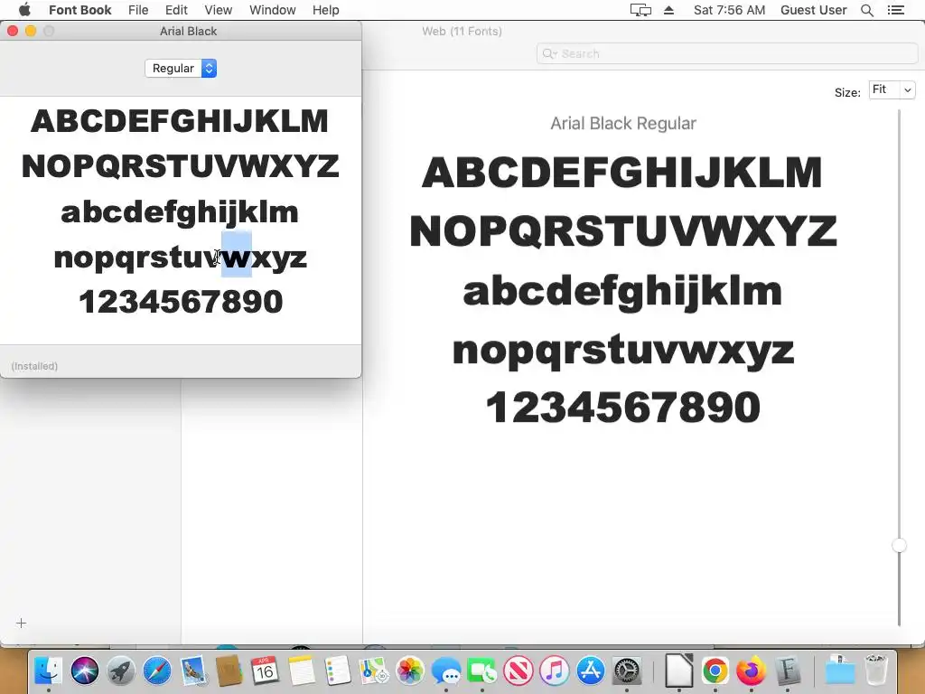The image size is (925, 694).
Task: Click the font Search field
Action: point(727,53)
